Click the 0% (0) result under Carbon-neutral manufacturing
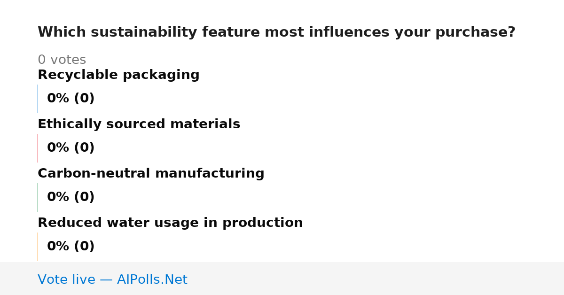Screen dimensions: 564x295 (71, 197)
